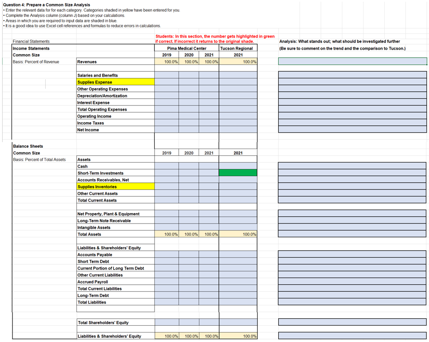Select the Income Taxes label cell
Image resolution: width=429 pixels, height=342 pixels.
point(115,123)
